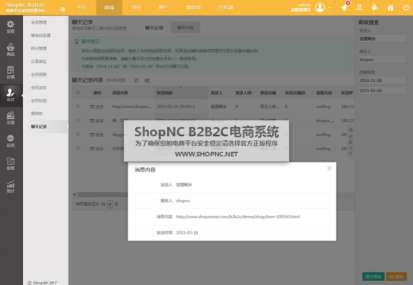The image size is (413, 285).
Task: Open the 交易 trade sidebar icon
Action: click(10, 118)
